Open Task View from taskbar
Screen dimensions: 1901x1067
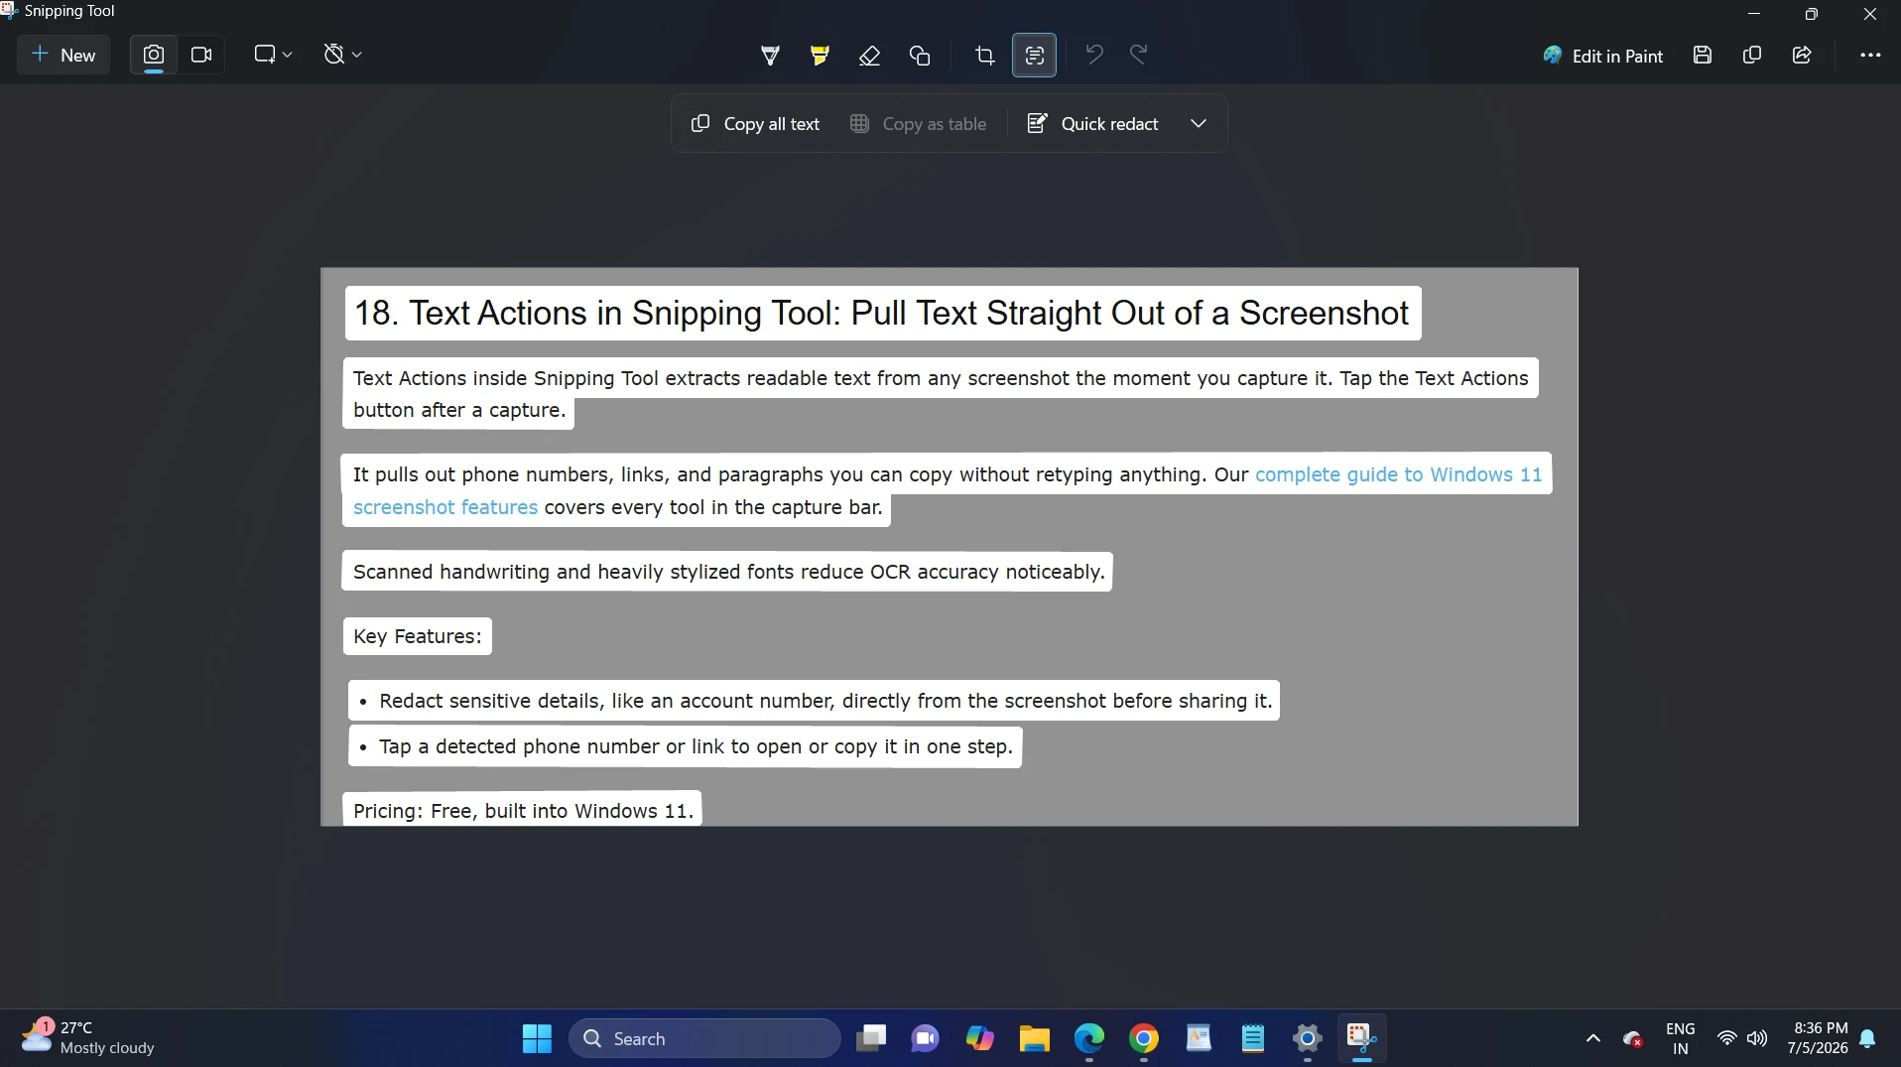point(871,1038)
